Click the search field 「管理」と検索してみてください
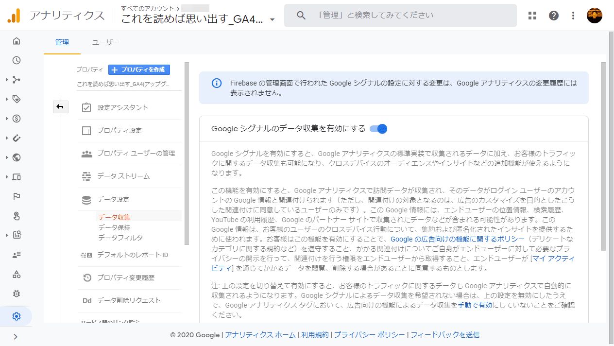 (400, 16)
